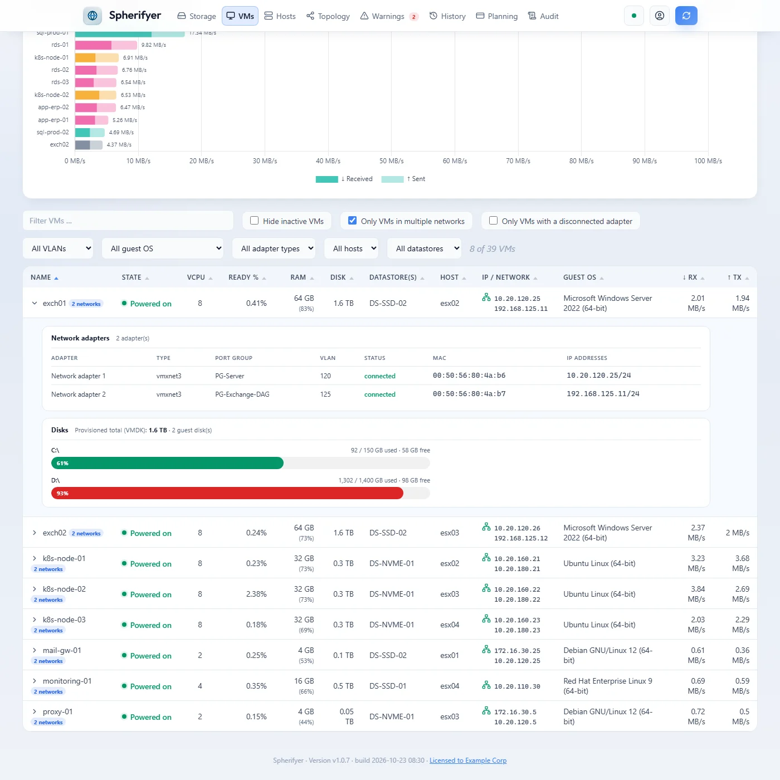Open the All hosts dropdown
780x780 pixels.
(x=352, y=248)
